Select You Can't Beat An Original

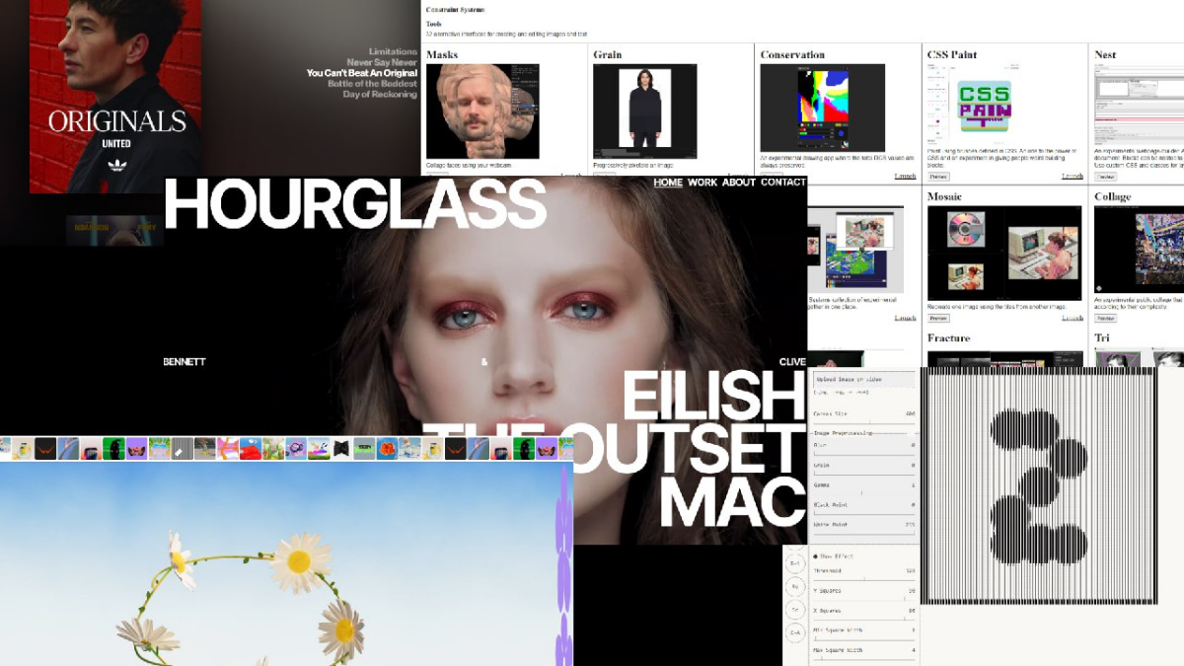click(362, 73)
